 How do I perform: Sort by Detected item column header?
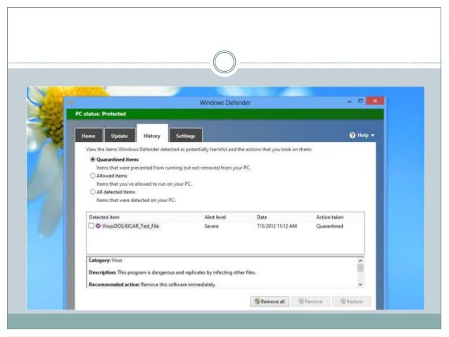pos(104,217)
